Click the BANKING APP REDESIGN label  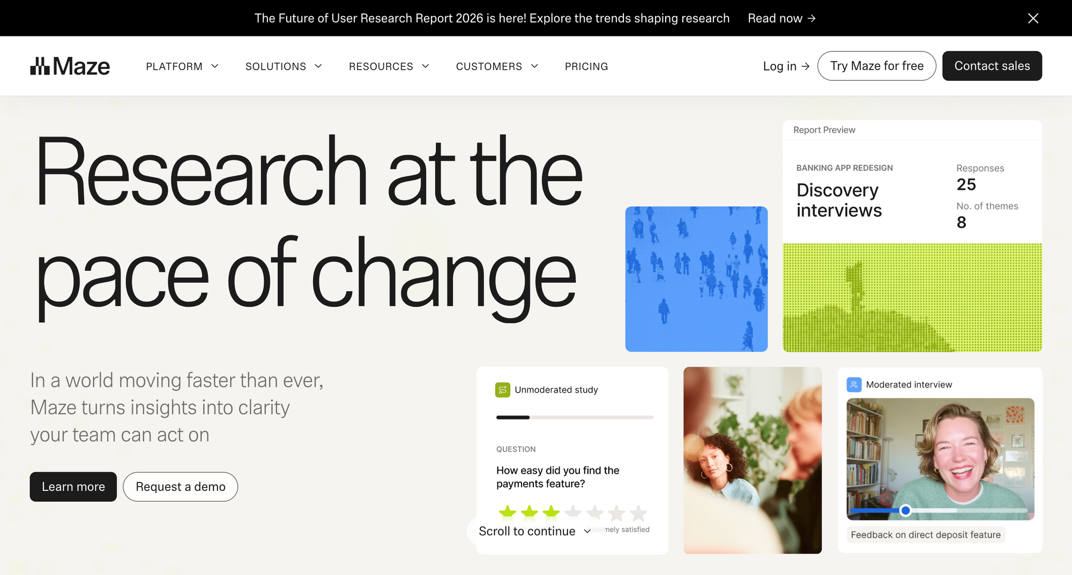845,168
